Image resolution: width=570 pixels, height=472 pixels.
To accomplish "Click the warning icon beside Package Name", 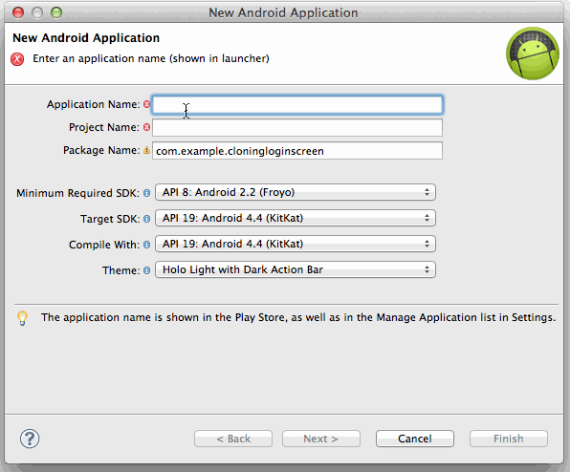I will tap(146, 150).
